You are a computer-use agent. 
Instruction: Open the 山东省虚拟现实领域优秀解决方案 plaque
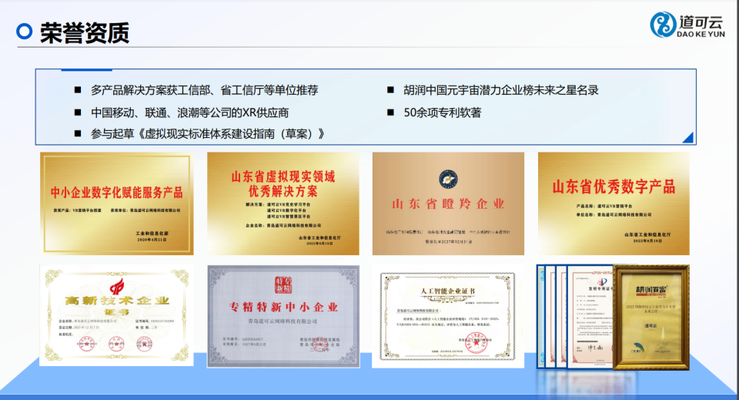tap(283, 203)
